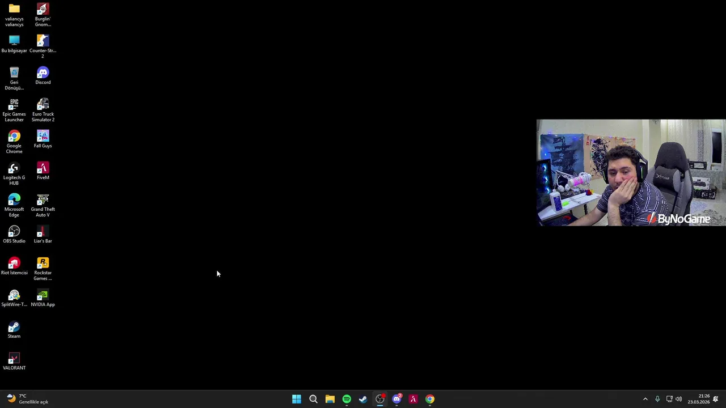Launch VALORANT from desktop icon
726x408 pixels.
[x=14, y=362]
